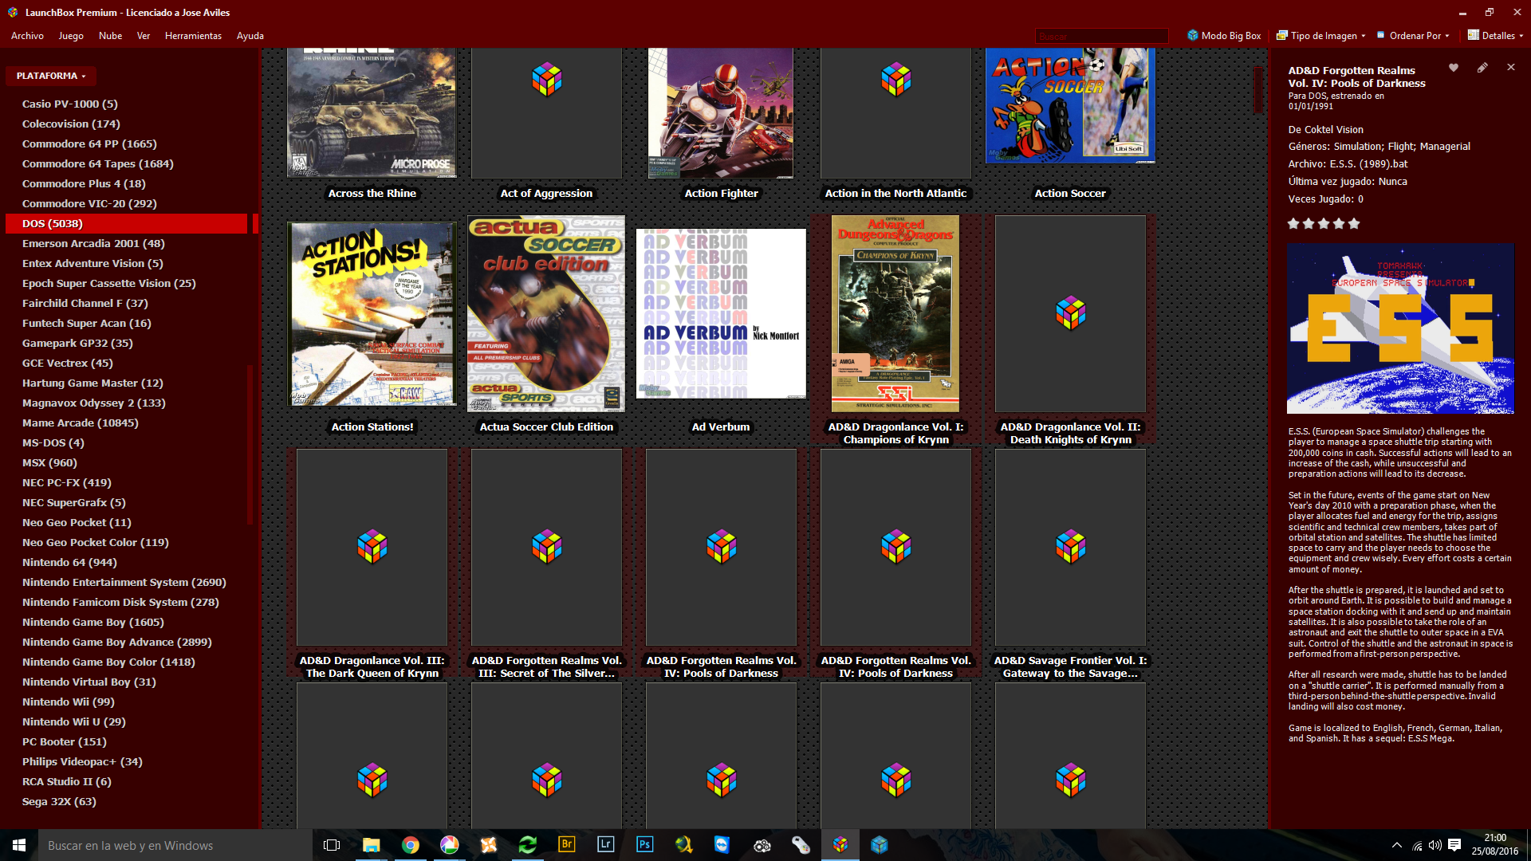Open Google Chrome from taskbar
This screenshot has width=1531, height=861.
click(410, 845)
